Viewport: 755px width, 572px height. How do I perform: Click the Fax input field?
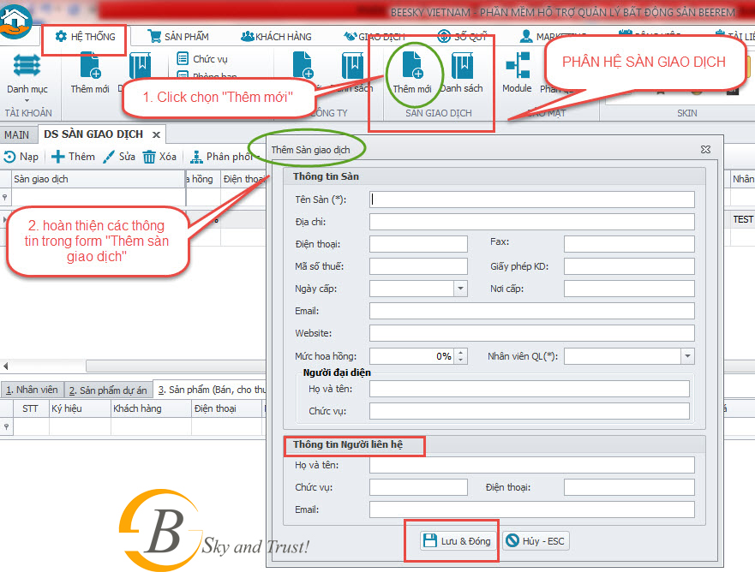point(629,244)
